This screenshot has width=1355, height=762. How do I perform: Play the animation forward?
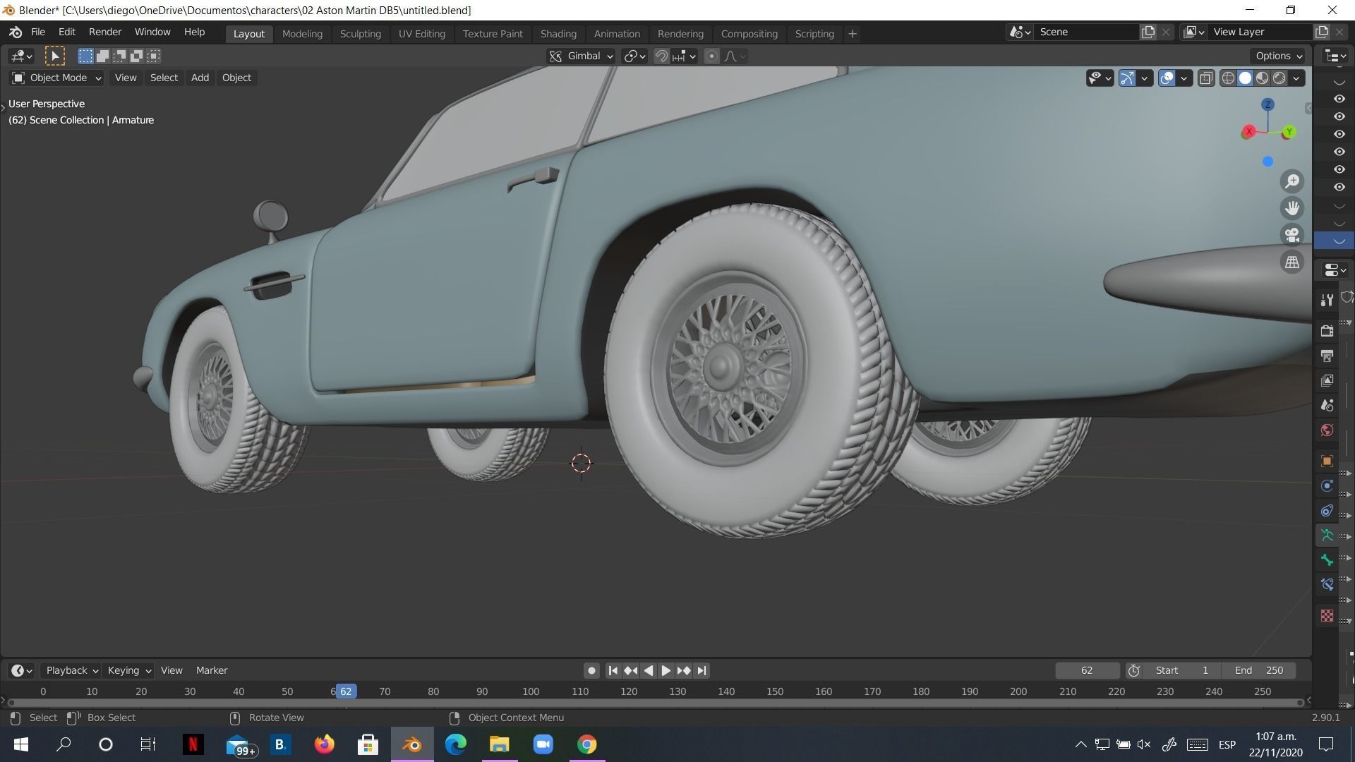pos(666,670)
